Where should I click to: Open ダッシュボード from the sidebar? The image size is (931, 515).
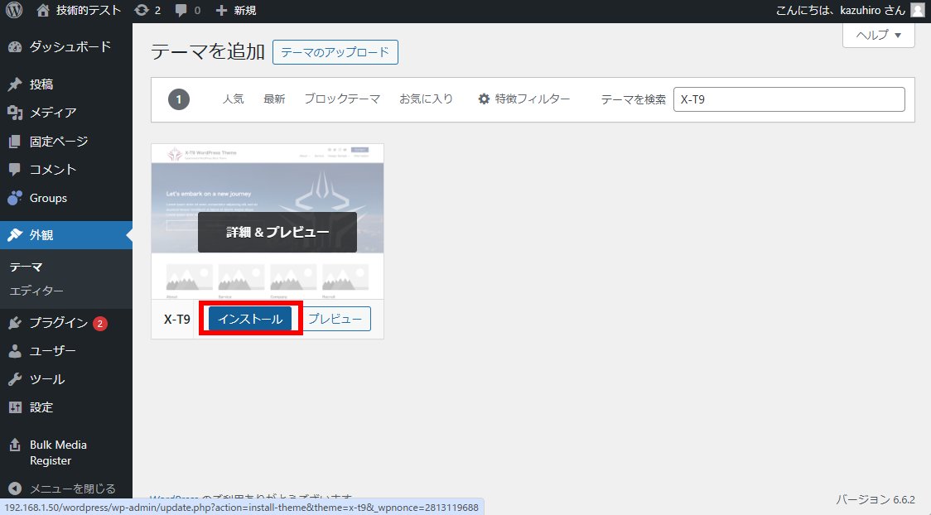coord(70,47)
